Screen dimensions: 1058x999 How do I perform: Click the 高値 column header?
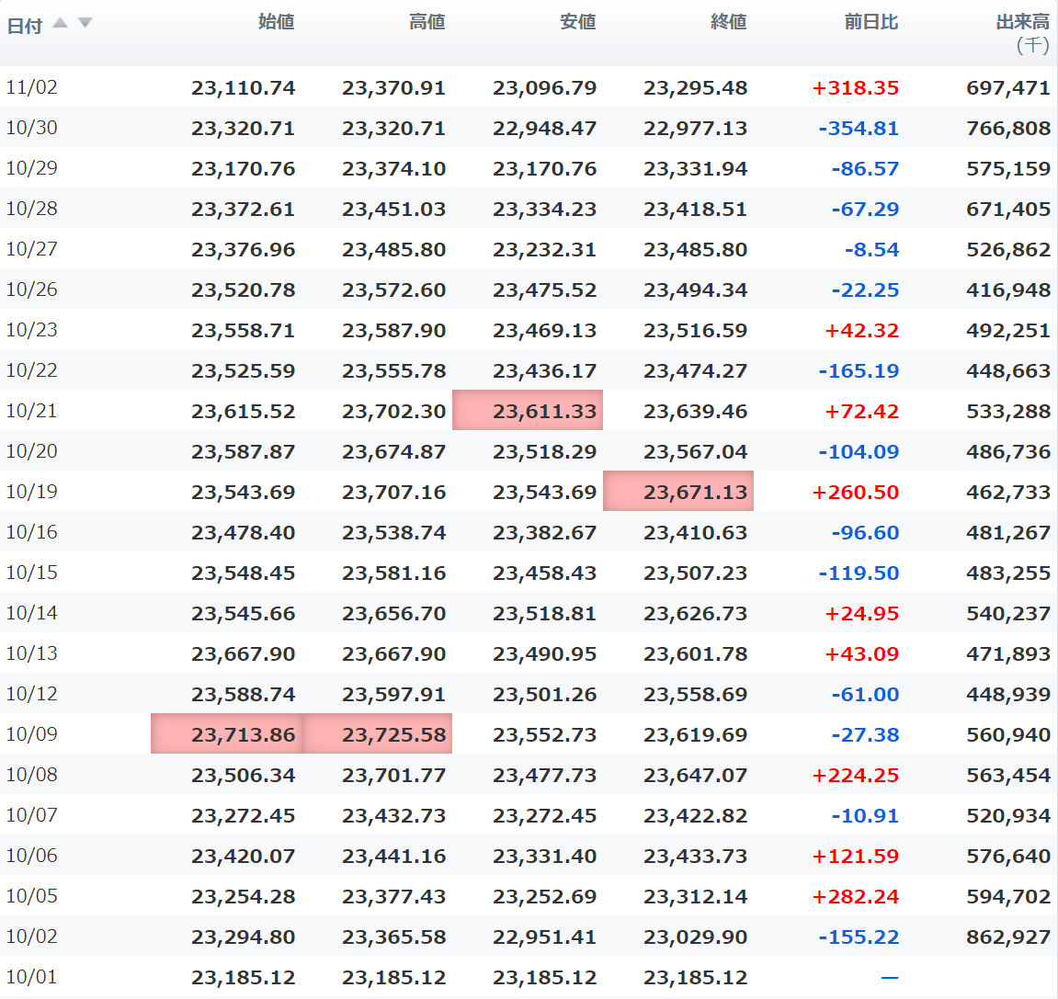click(427, 22)
